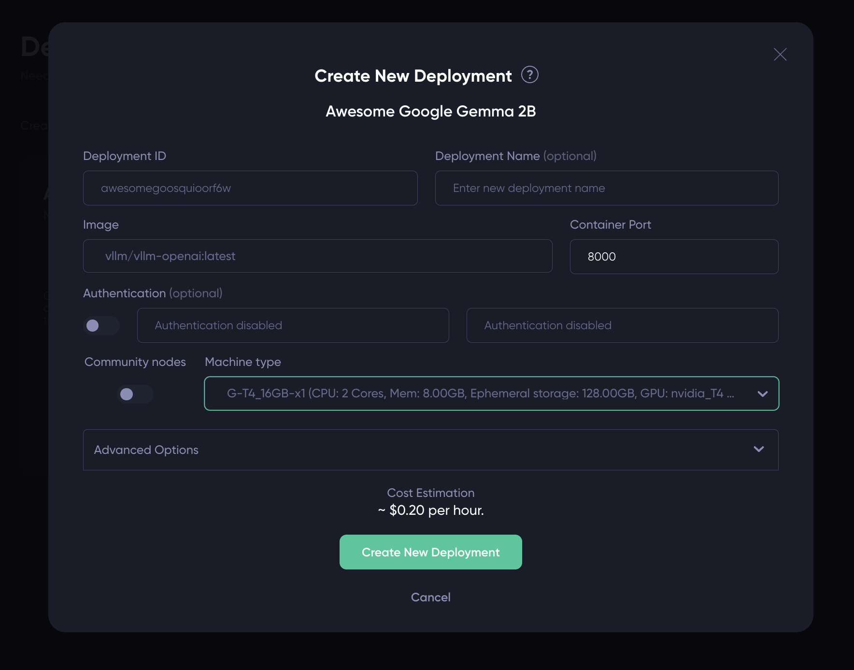The height and width of the screenshot is (670, 854).
Task: Click the Deployment Name (optional) label
Action: point(515,156)
